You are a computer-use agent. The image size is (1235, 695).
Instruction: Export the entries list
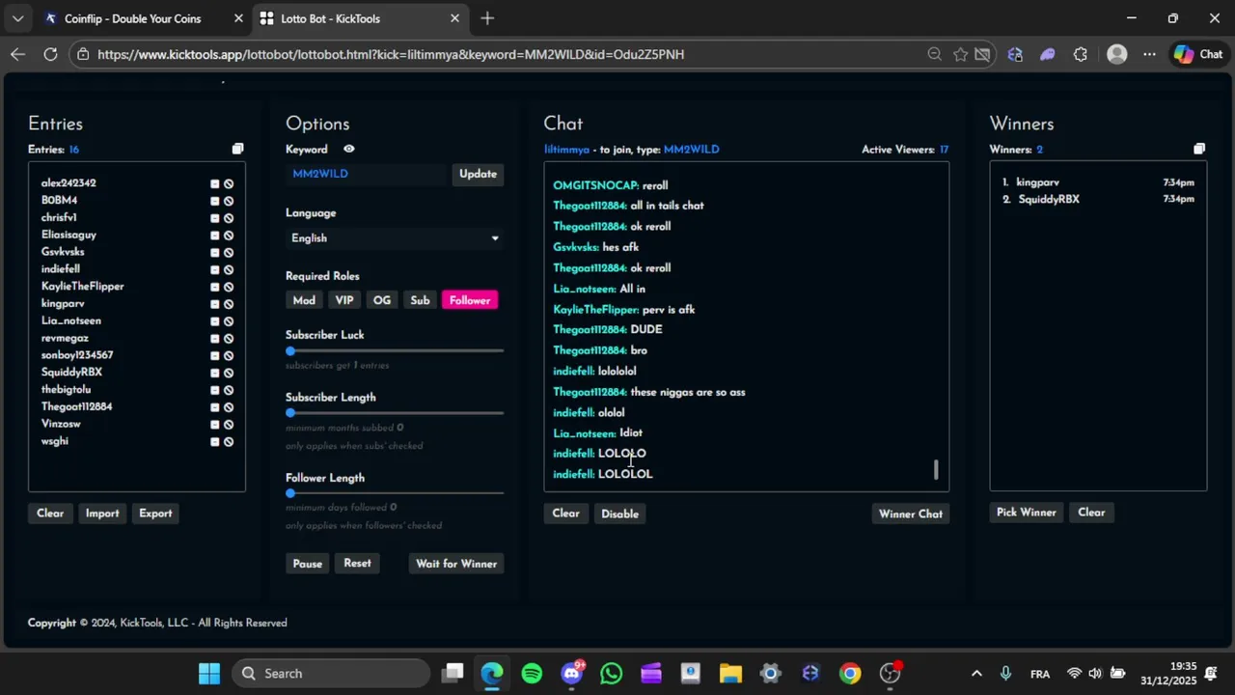pos(155,514)
